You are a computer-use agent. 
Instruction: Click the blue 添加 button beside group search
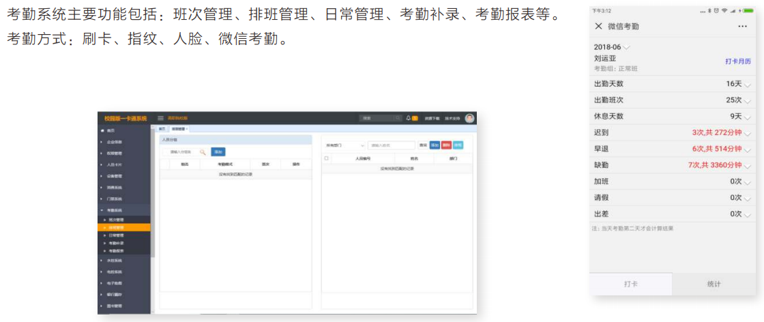click(218, 151)
